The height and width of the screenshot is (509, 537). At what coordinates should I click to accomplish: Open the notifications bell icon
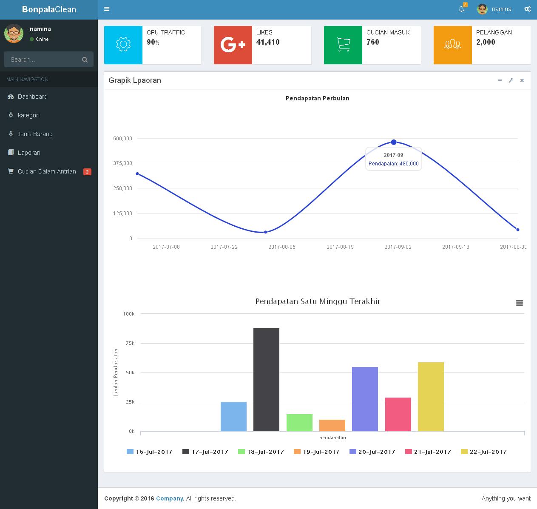[461, 9]
